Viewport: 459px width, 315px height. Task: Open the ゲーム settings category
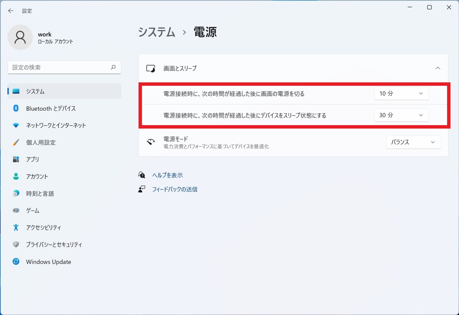33,210
